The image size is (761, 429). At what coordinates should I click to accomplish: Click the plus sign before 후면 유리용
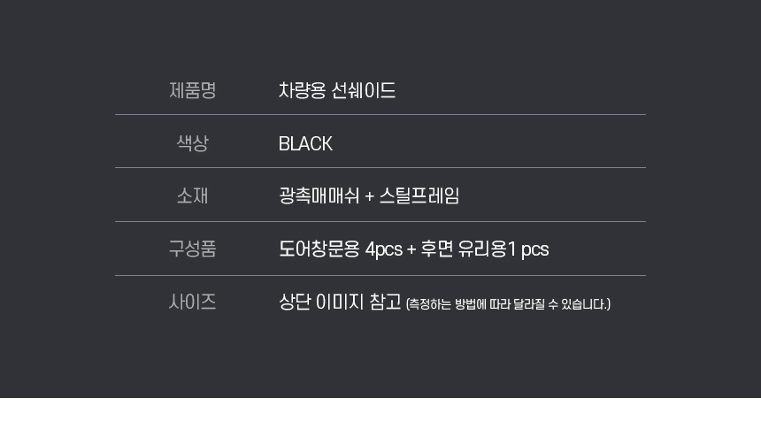coord(411,249)
